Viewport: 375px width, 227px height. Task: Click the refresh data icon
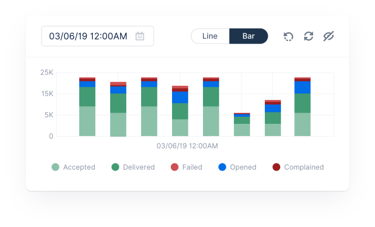pos(308,36)
